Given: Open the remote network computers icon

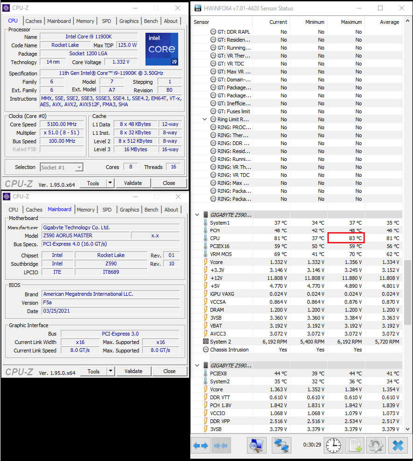Looking at the screenshot, I should point(281,445).
